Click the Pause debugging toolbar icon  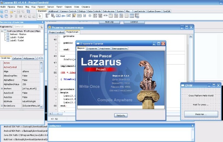click(x=16, y=16)
